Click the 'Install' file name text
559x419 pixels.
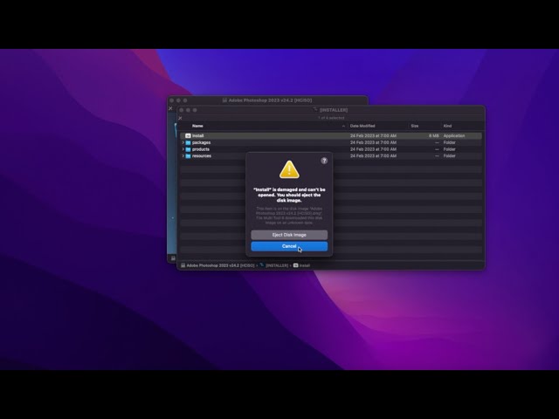198,136
